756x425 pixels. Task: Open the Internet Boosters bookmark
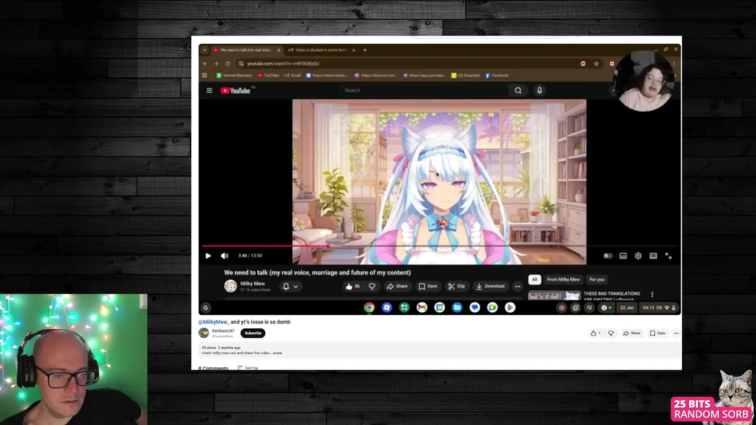234,76
